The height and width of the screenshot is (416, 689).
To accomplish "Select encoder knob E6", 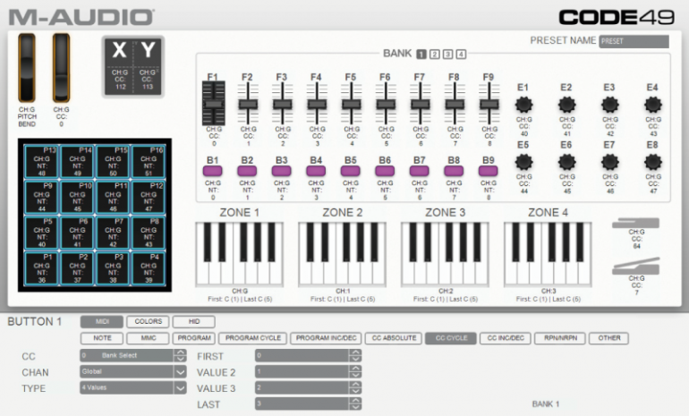I will (x=566, y=162).
